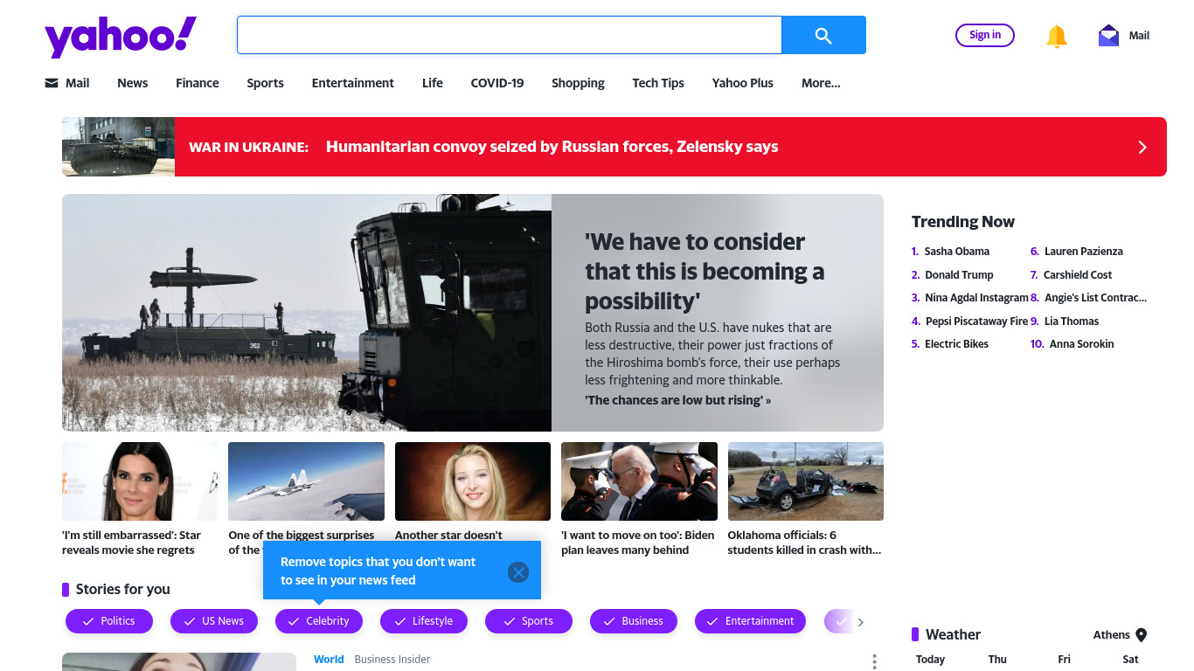The image size is (1194, 671).
Task: Click the Stories for you heading
Action: pos(123,590)
